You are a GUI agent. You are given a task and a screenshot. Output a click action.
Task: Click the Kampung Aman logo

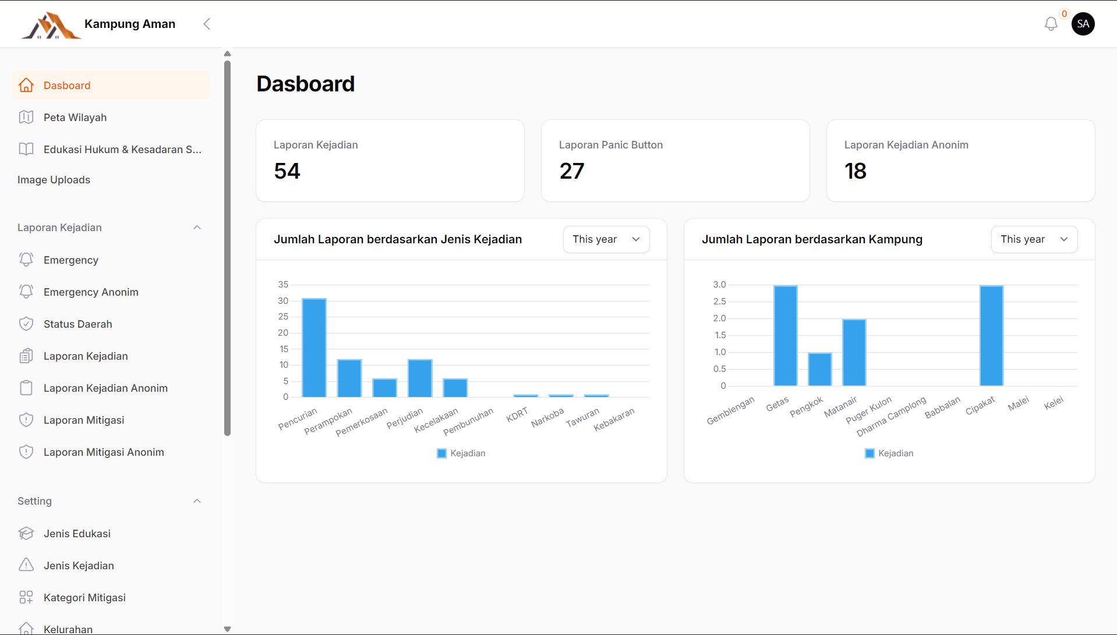point(51,25)
